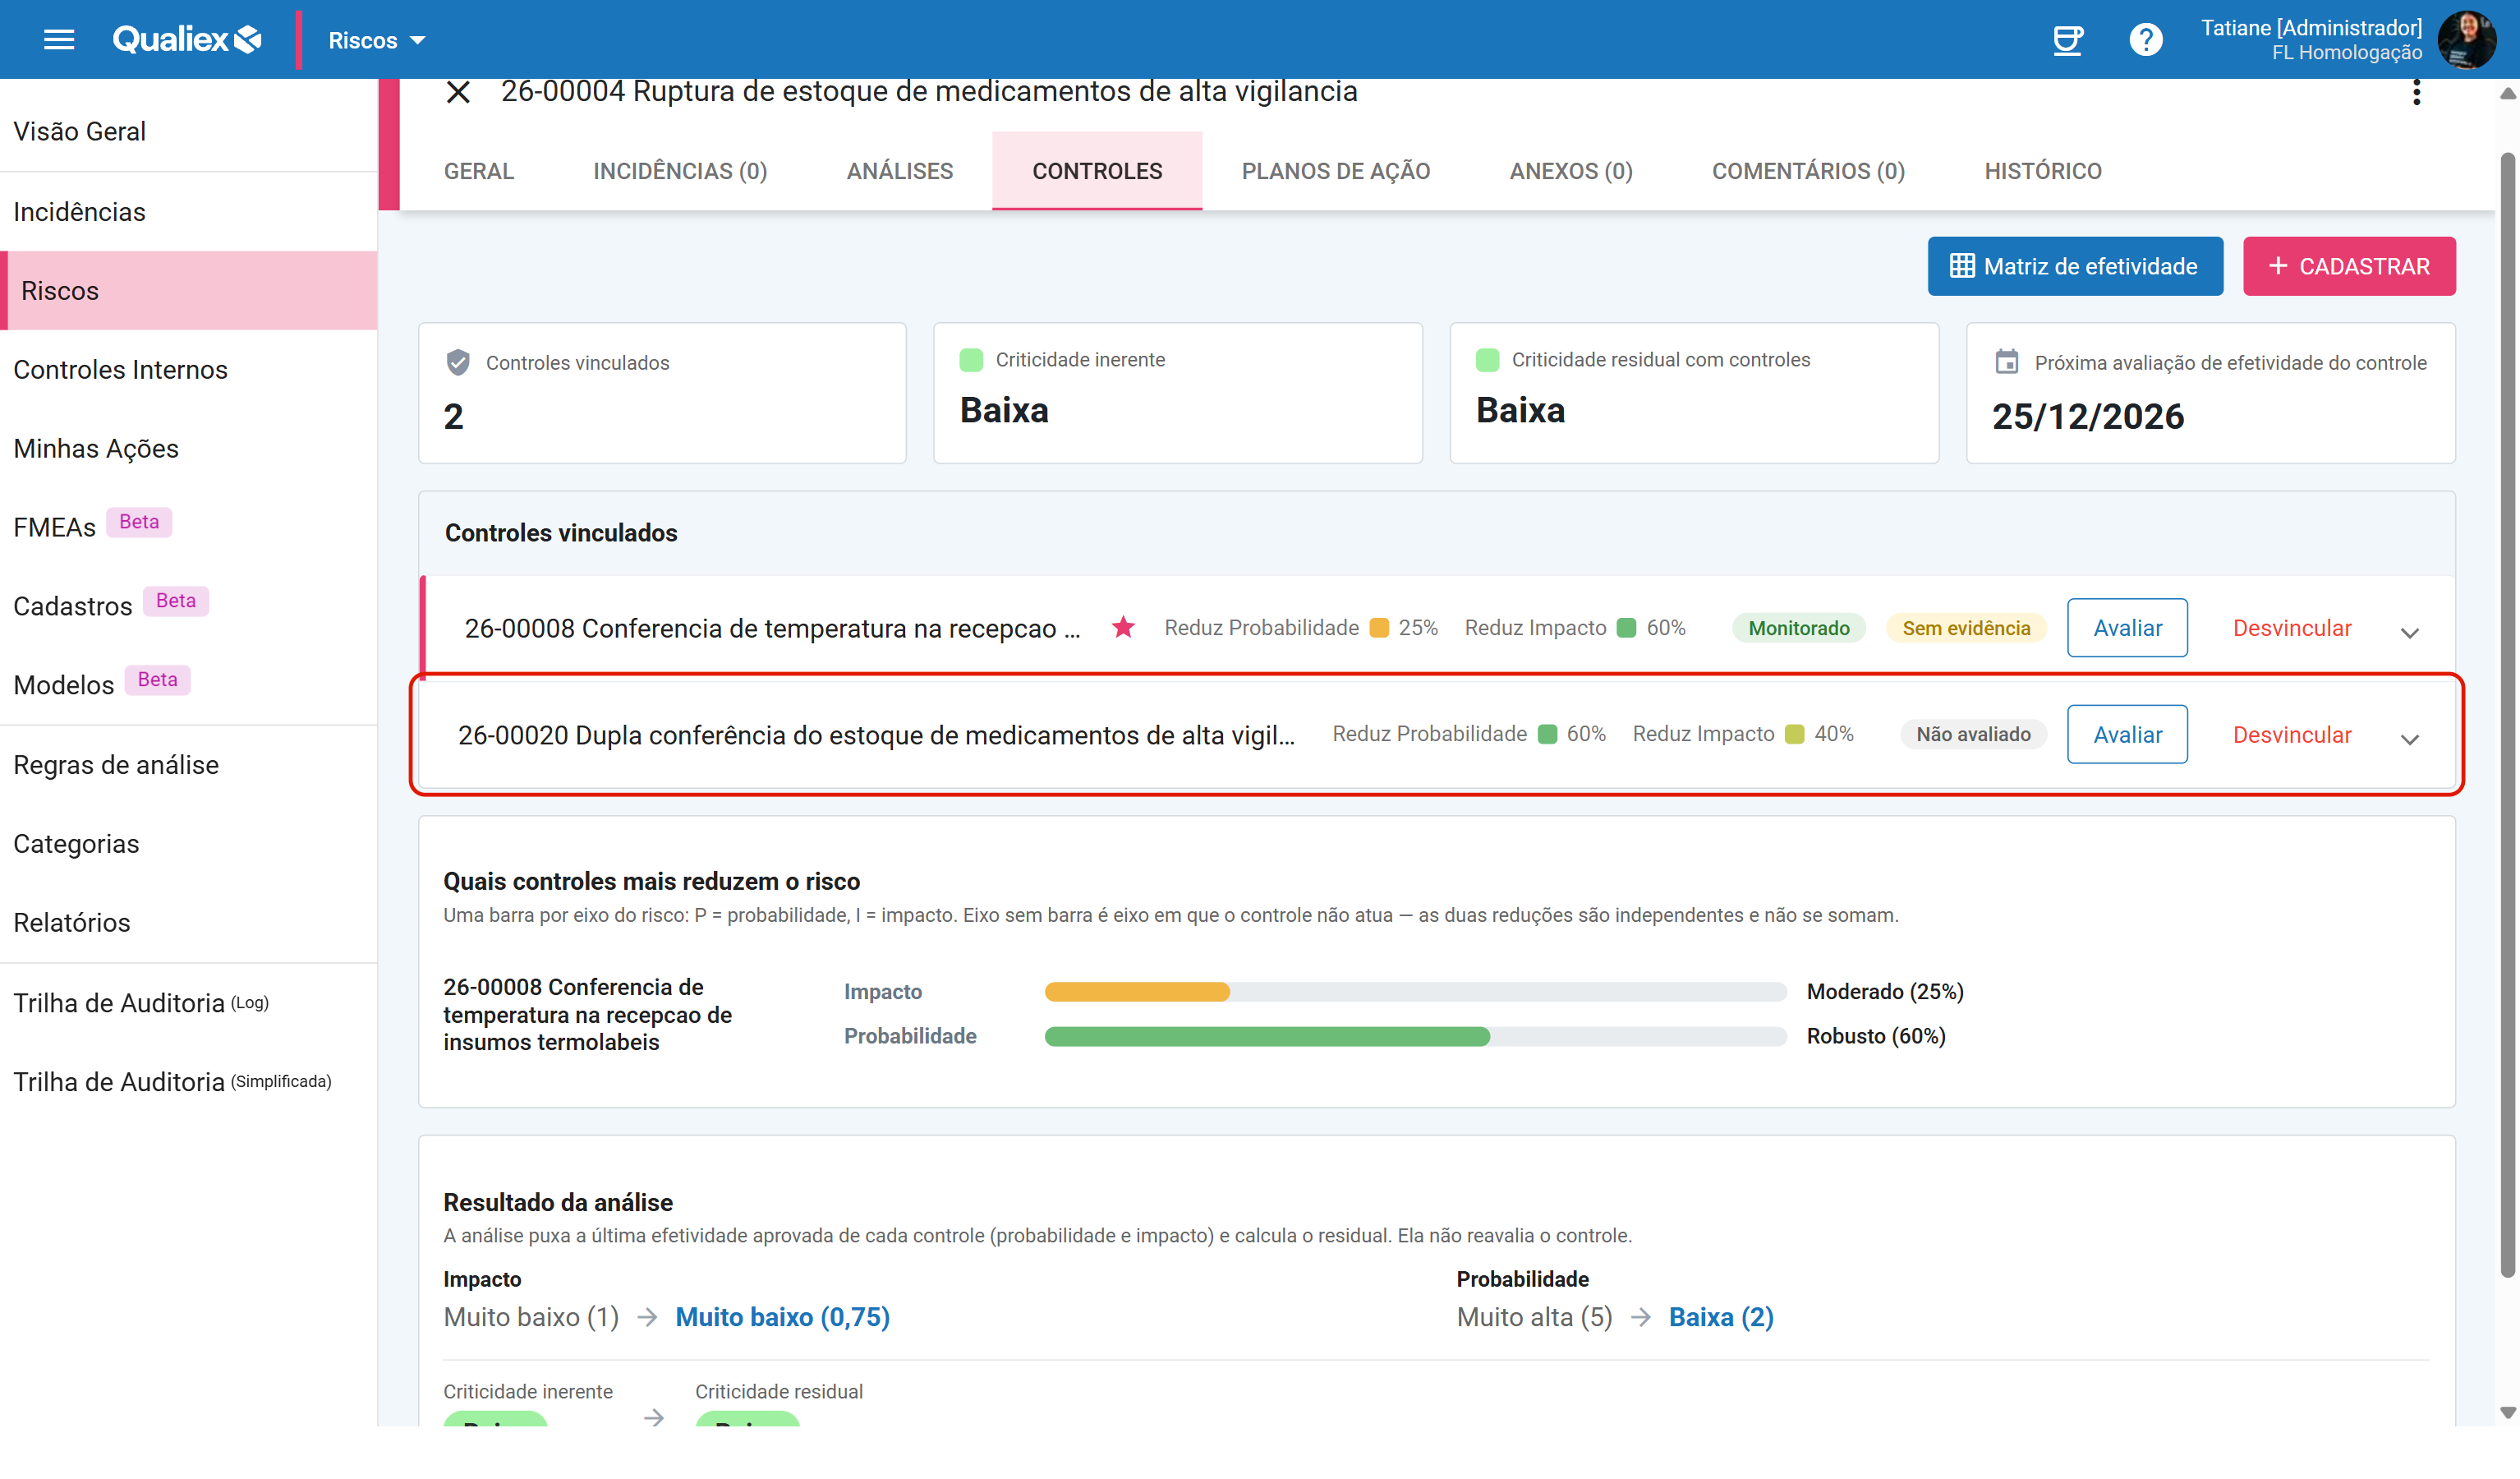The image size is (2520, 1479).
Task: Open the help question mark icon
Action: coord(2145,40)
